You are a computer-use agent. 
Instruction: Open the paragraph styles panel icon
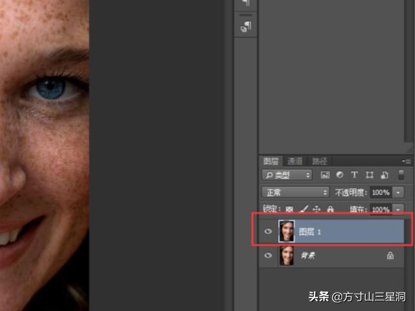(x=246, y=27)
